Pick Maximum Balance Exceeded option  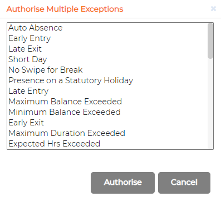pos(107,102)
